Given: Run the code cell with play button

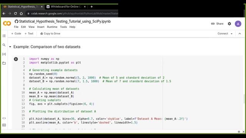Looking at the screenshot, I should point(16,59).
